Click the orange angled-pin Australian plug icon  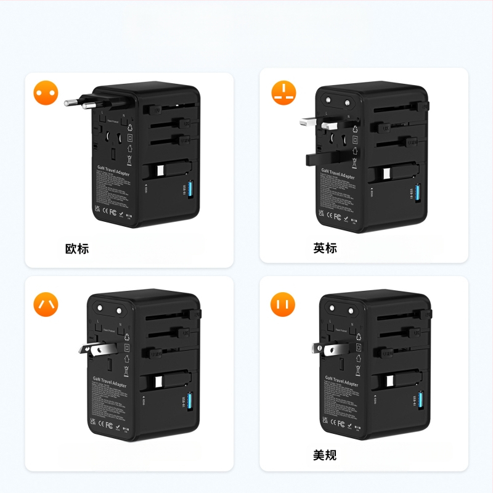46,304
